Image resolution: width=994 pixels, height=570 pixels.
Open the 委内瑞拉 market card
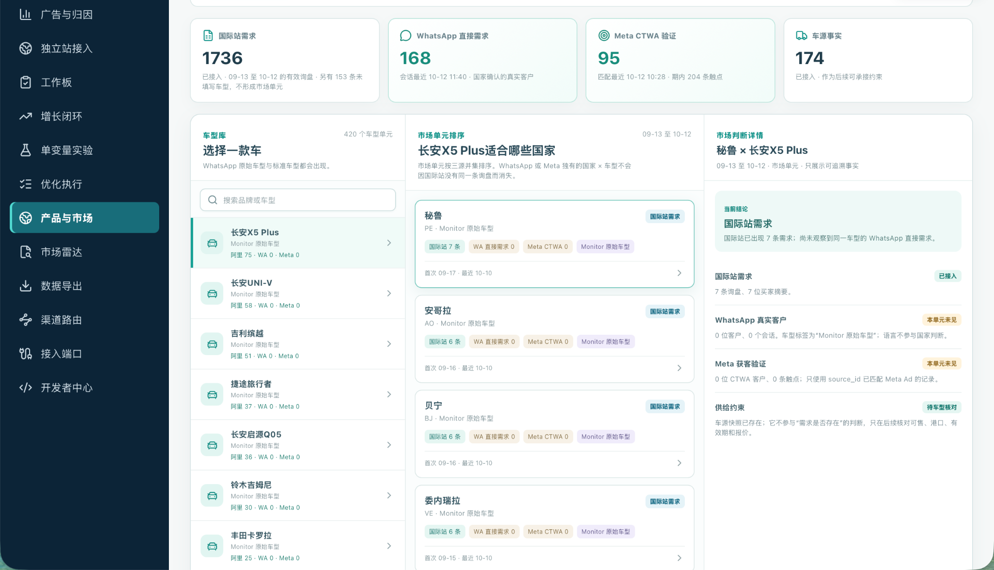[554, 527]
